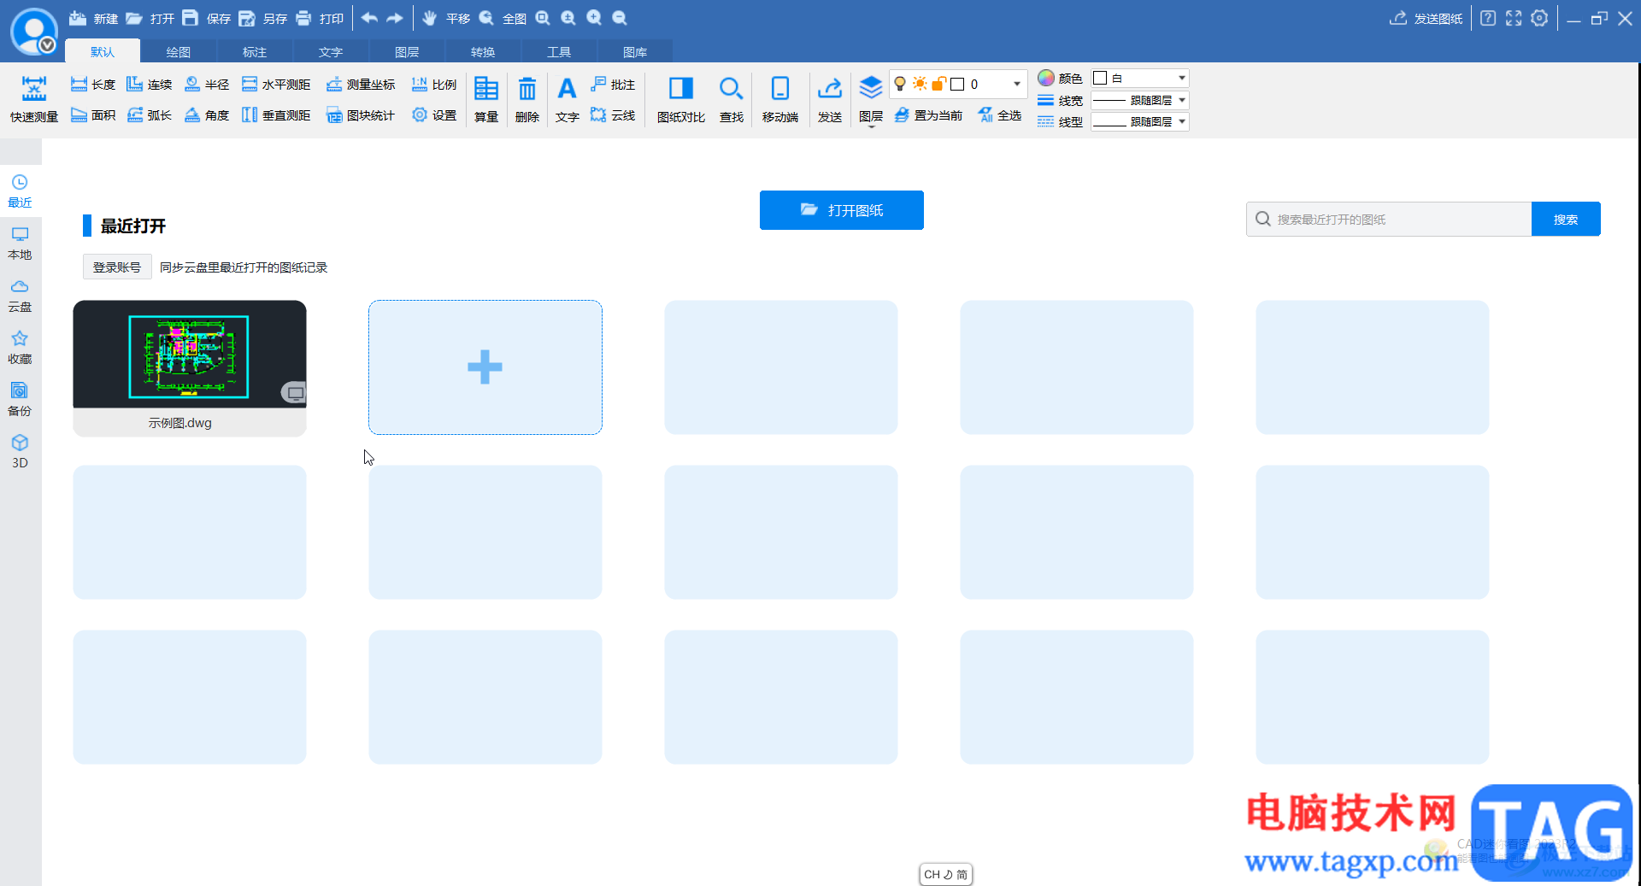The height and width of the screenshot is (886, 1641).
Task: Select the 云线 revision cloud tool
Action: point(612,115)
